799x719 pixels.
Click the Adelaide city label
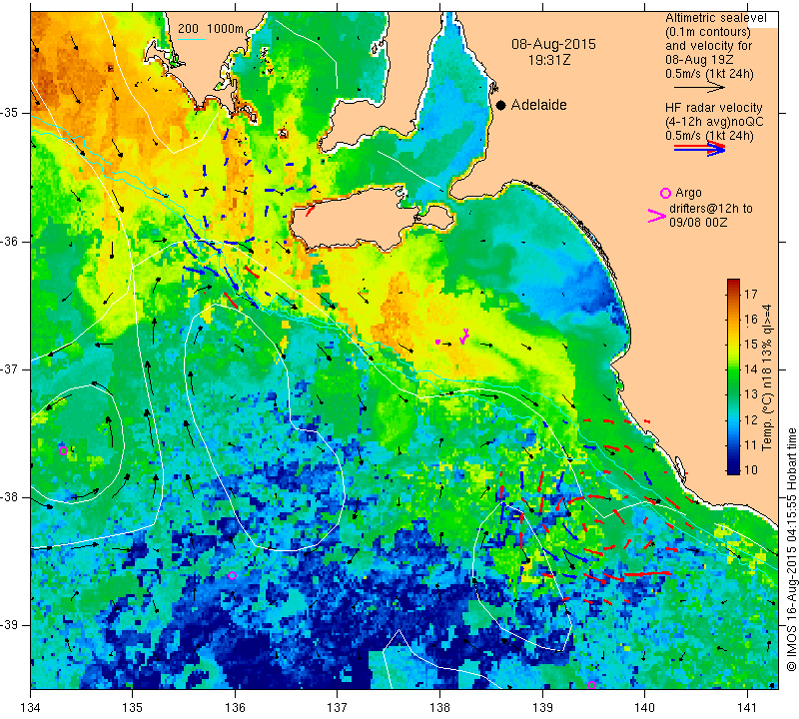click(x=538, y=105)
